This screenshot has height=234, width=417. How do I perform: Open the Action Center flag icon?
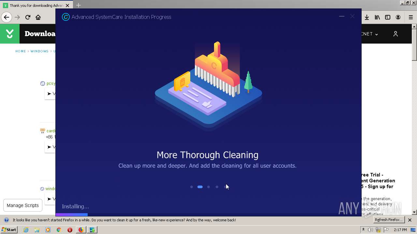click(x=386, y=230)
